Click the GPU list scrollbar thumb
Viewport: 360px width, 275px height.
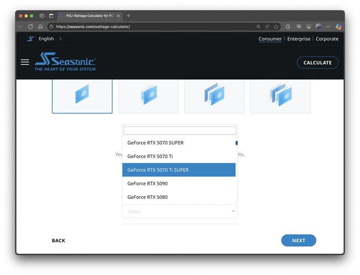click(x=236, y=143)
